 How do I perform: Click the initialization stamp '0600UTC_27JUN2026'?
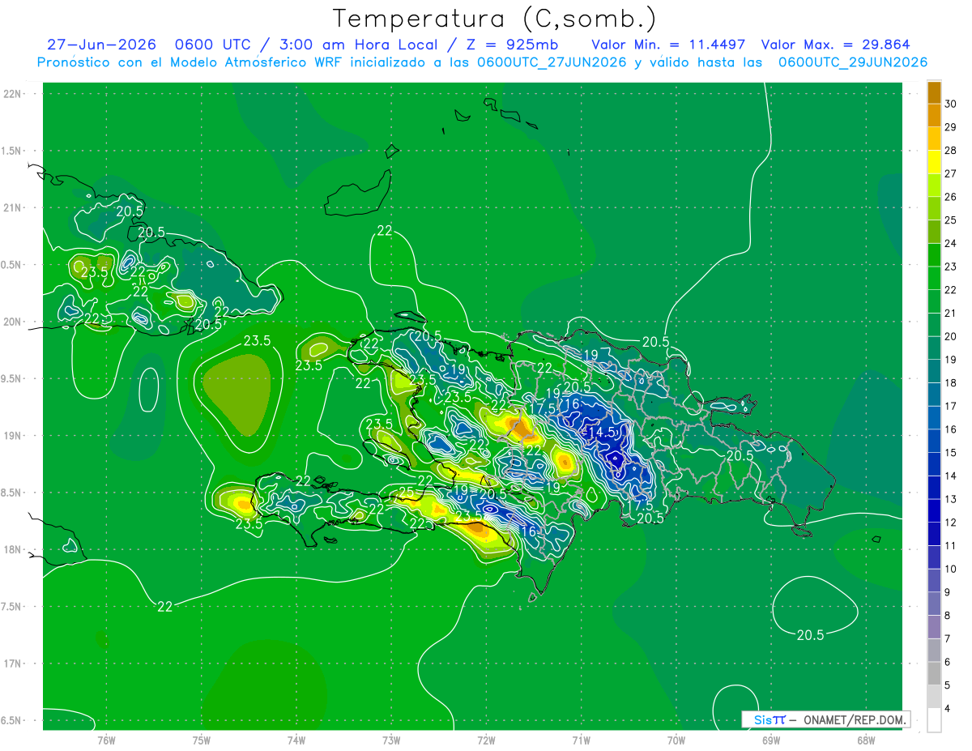551,62
